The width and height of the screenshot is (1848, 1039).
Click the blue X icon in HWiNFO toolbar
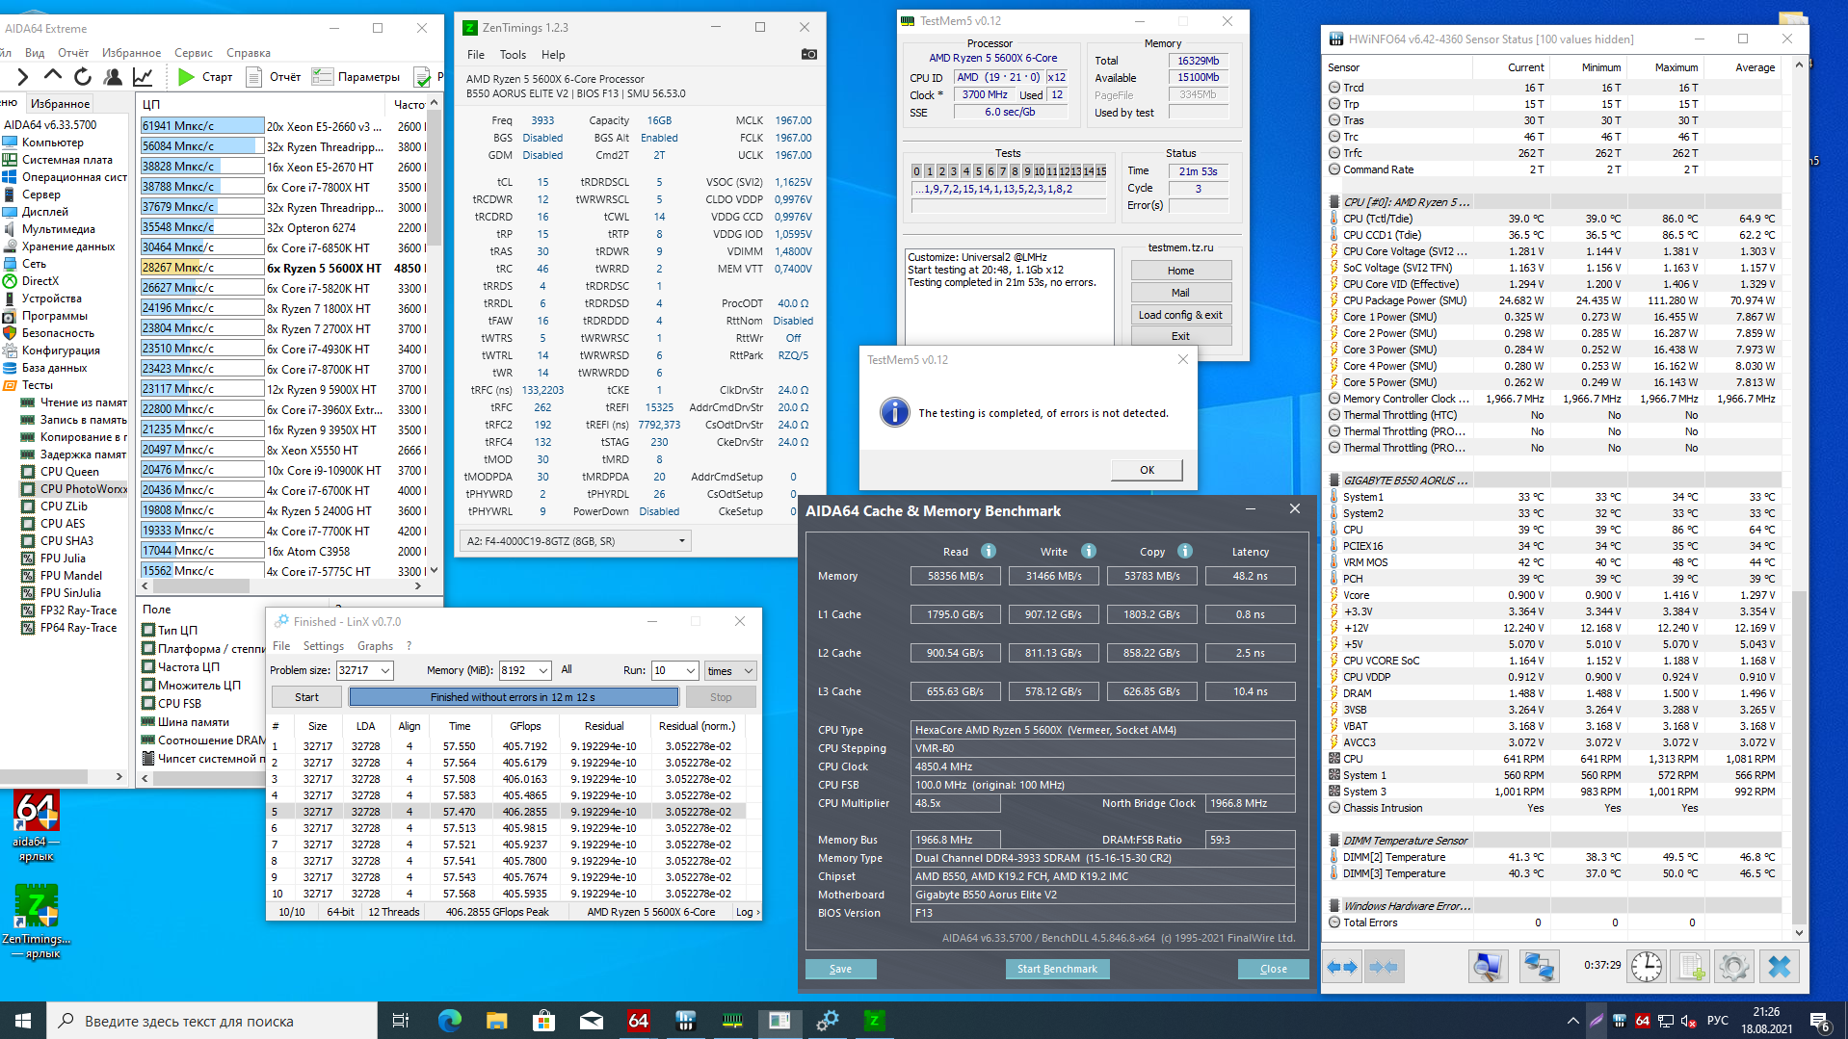1780,967
